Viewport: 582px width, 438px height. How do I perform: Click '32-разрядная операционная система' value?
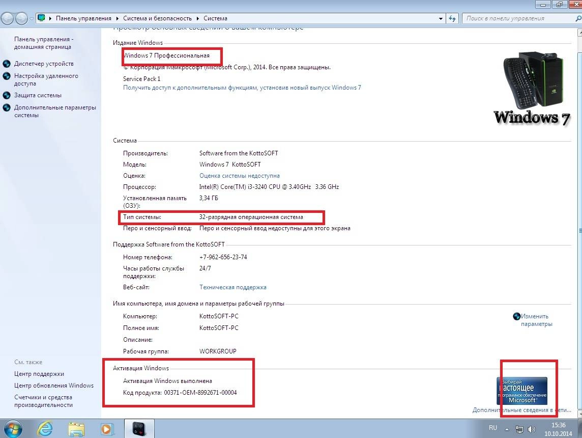[x=251, y=217]
